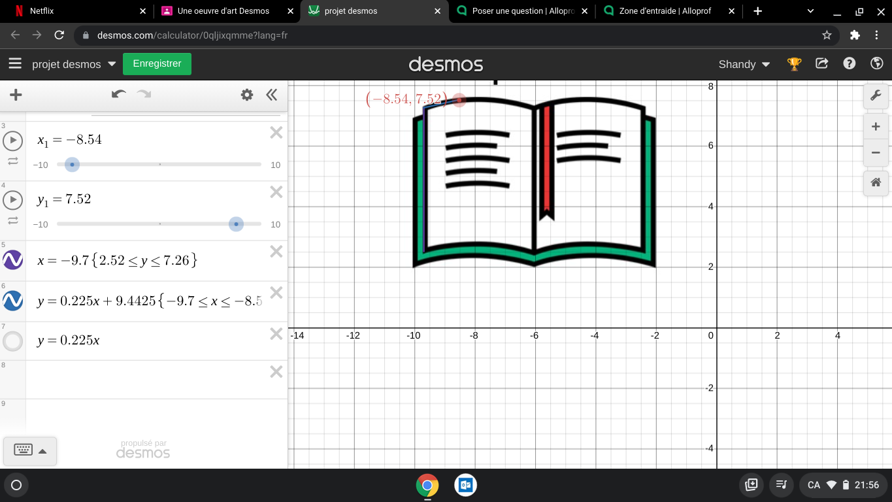This screenshot has height=502, width=892.
Task: Expand the Shandy account menu
Action: pyautogui.click(x=744, y=64)
